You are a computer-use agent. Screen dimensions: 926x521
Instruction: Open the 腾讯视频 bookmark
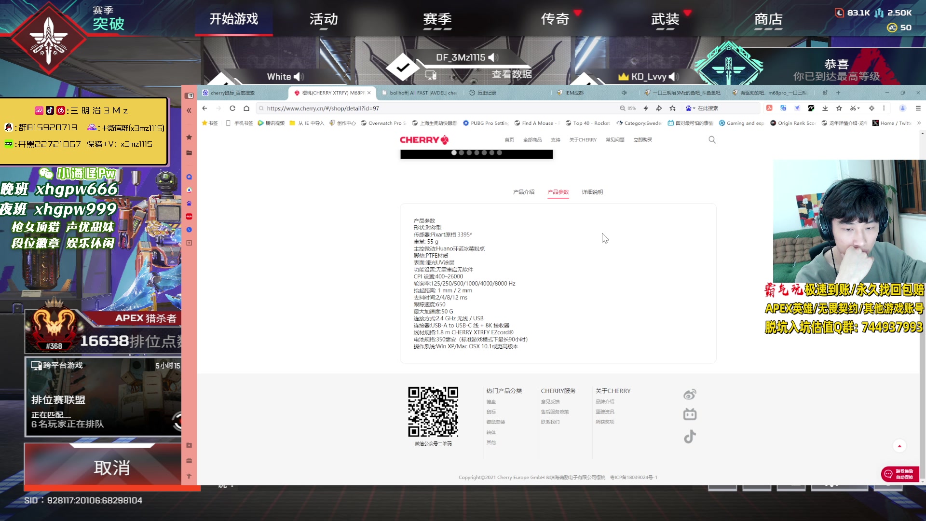[271, 123]
